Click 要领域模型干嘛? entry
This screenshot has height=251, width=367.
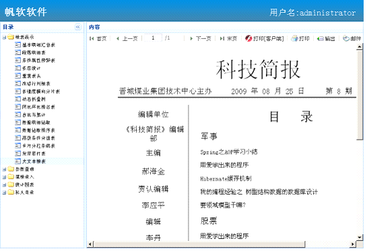tap(223, 205)
